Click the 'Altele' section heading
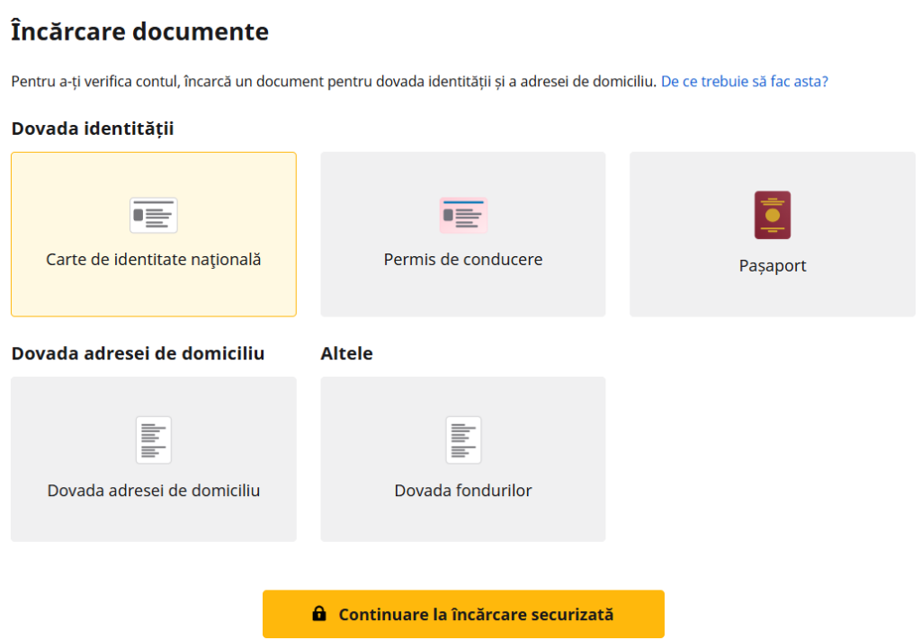The width and height of the screenshot is (921, 640). (346, 353)
